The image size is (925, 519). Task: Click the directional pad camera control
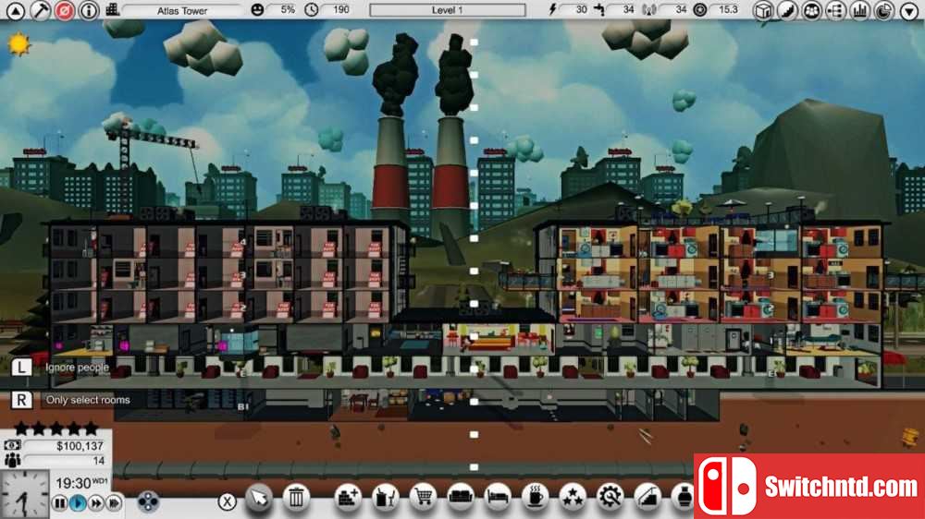[x=147, y=502]
